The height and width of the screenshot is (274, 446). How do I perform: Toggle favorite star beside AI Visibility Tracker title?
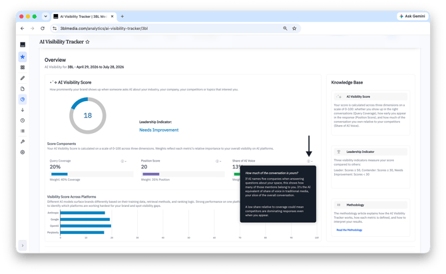(88, 42)
